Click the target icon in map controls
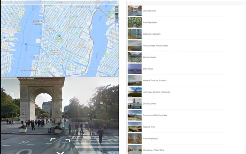The height and width of the screenshot is (154, 246). [117, 10]
